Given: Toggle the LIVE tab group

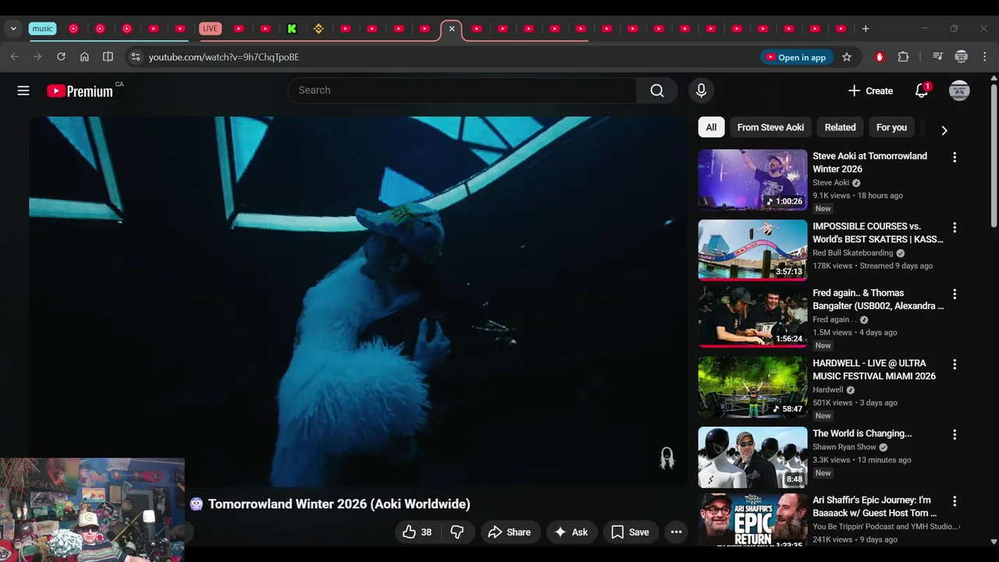Looking at the screenshot, I should coord(210,29).
